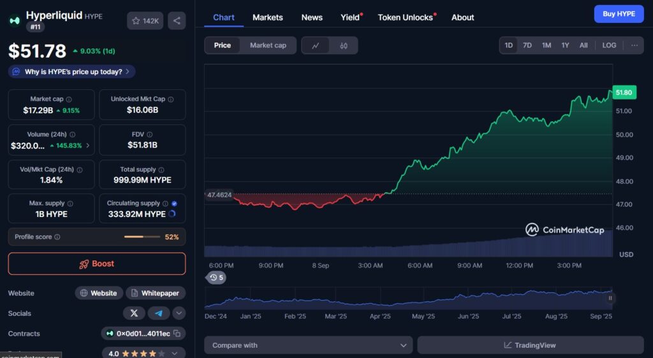Click Market cap info icon
The width and height of the screenshot is (653, 358).
tap(69, 99)
